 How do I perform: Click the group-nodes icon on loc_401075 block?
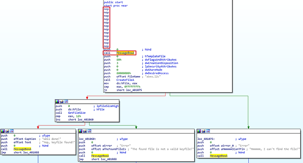tap(208, 131)
